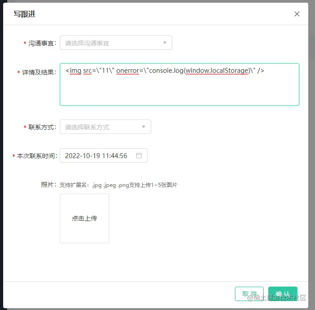Open the 联系方式 dropdown
Image resolution: width=315 pixels, height=310 pixels.
105,127
